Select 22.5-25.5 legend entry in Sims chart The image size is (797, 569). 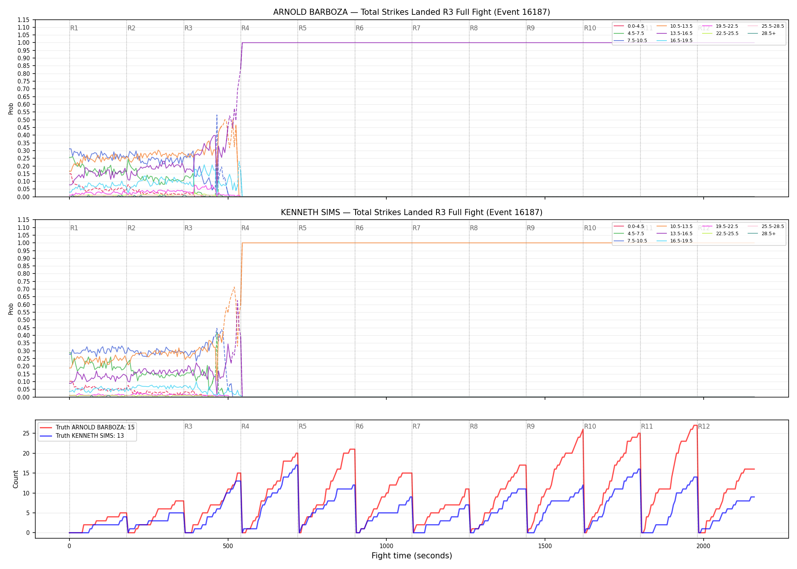tap(720, 234)
